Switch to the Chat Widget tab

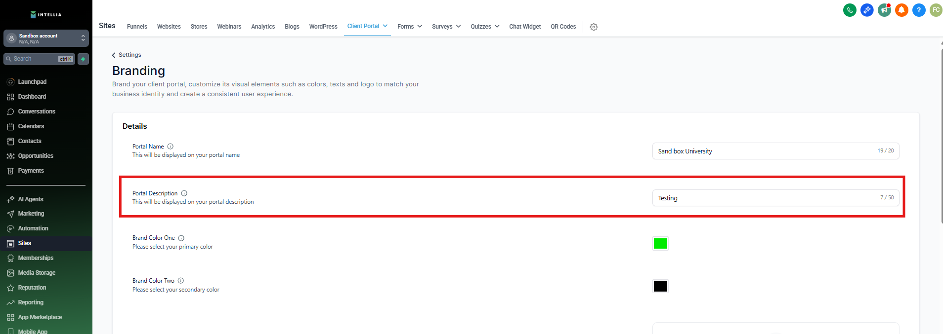pos(525,27)
